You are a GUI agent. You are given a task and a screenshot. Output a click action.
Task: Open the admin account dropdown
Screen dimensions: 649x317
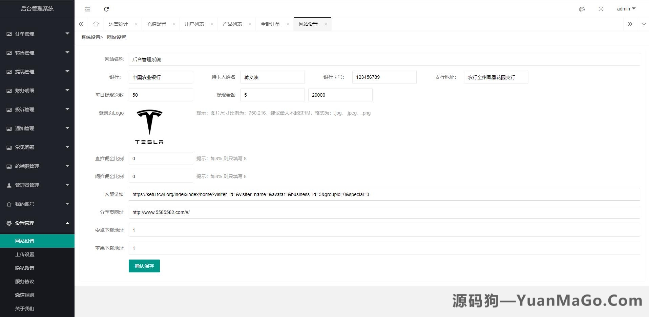[x=626, y=9]
